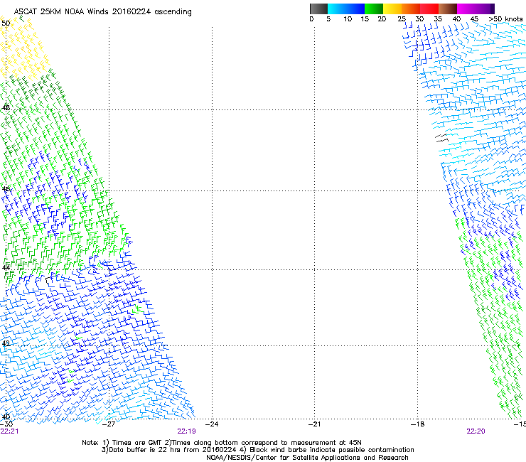Click the latitude label 42
Image resolution: width=526 pixels, height=462 pixels.
click(x=6, y=343)
